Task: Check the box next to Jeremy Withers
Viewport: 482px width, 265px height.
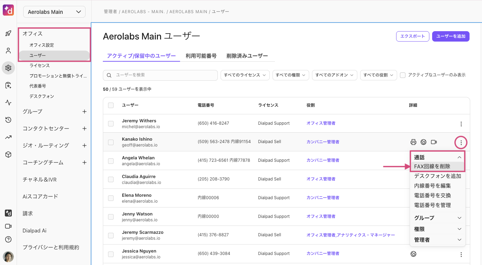Action: pyautogui.click(x=111, y=124)
